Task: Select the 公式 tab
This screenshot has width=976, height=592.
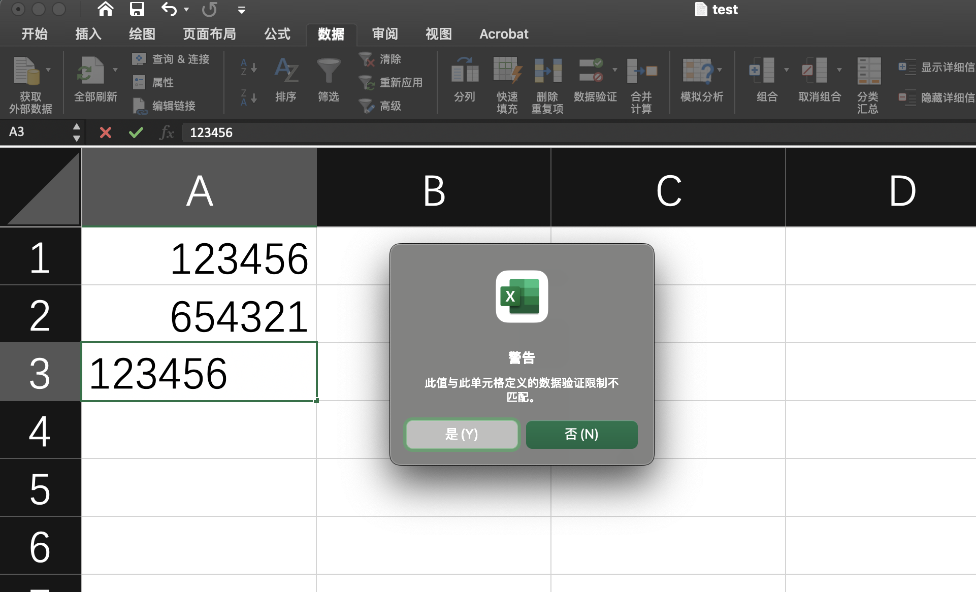Action: 277,34
